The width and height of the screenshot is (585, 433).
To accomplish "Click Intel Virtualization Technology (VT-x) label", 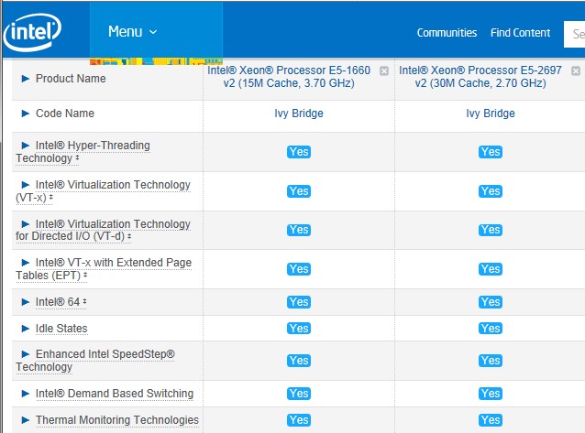I will [103, 191].
